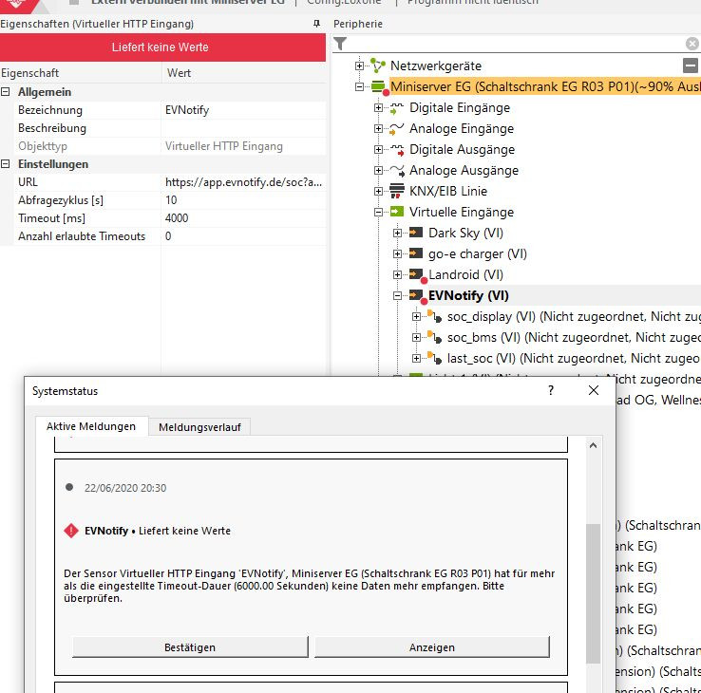701x693 pixels.
Task: Click the timestamp 22/06/2020 20:30
Action: click(x=125, y=488)
